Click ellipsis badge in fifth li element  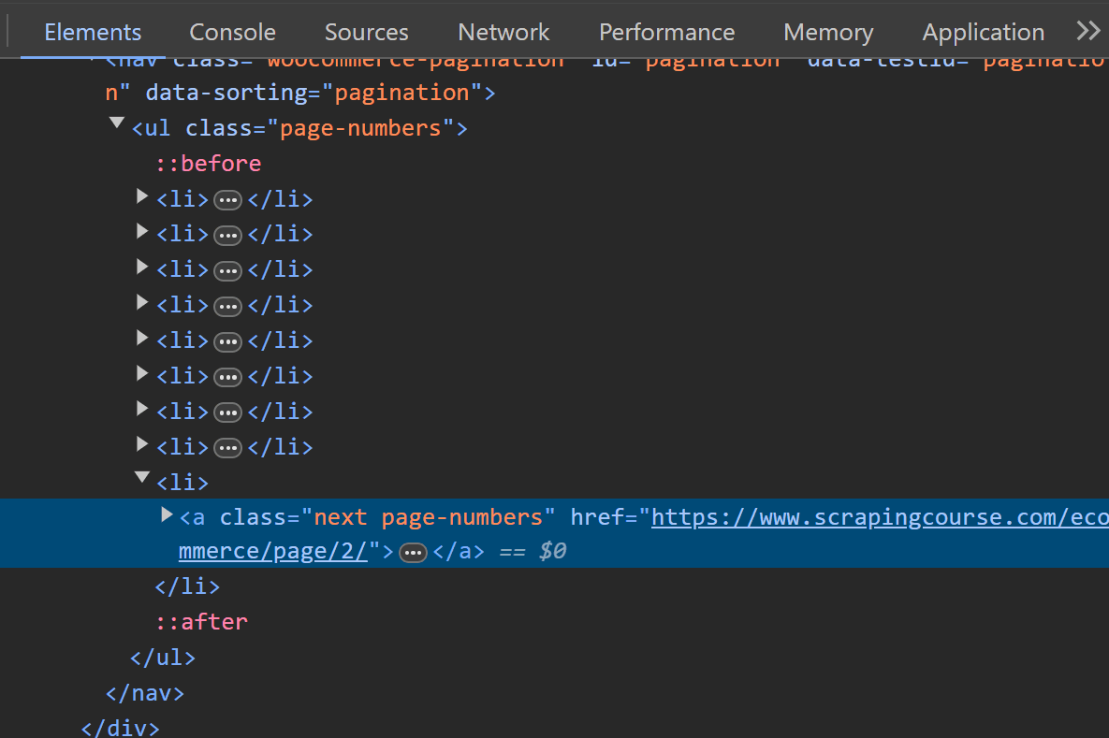[x=227, y=341]
